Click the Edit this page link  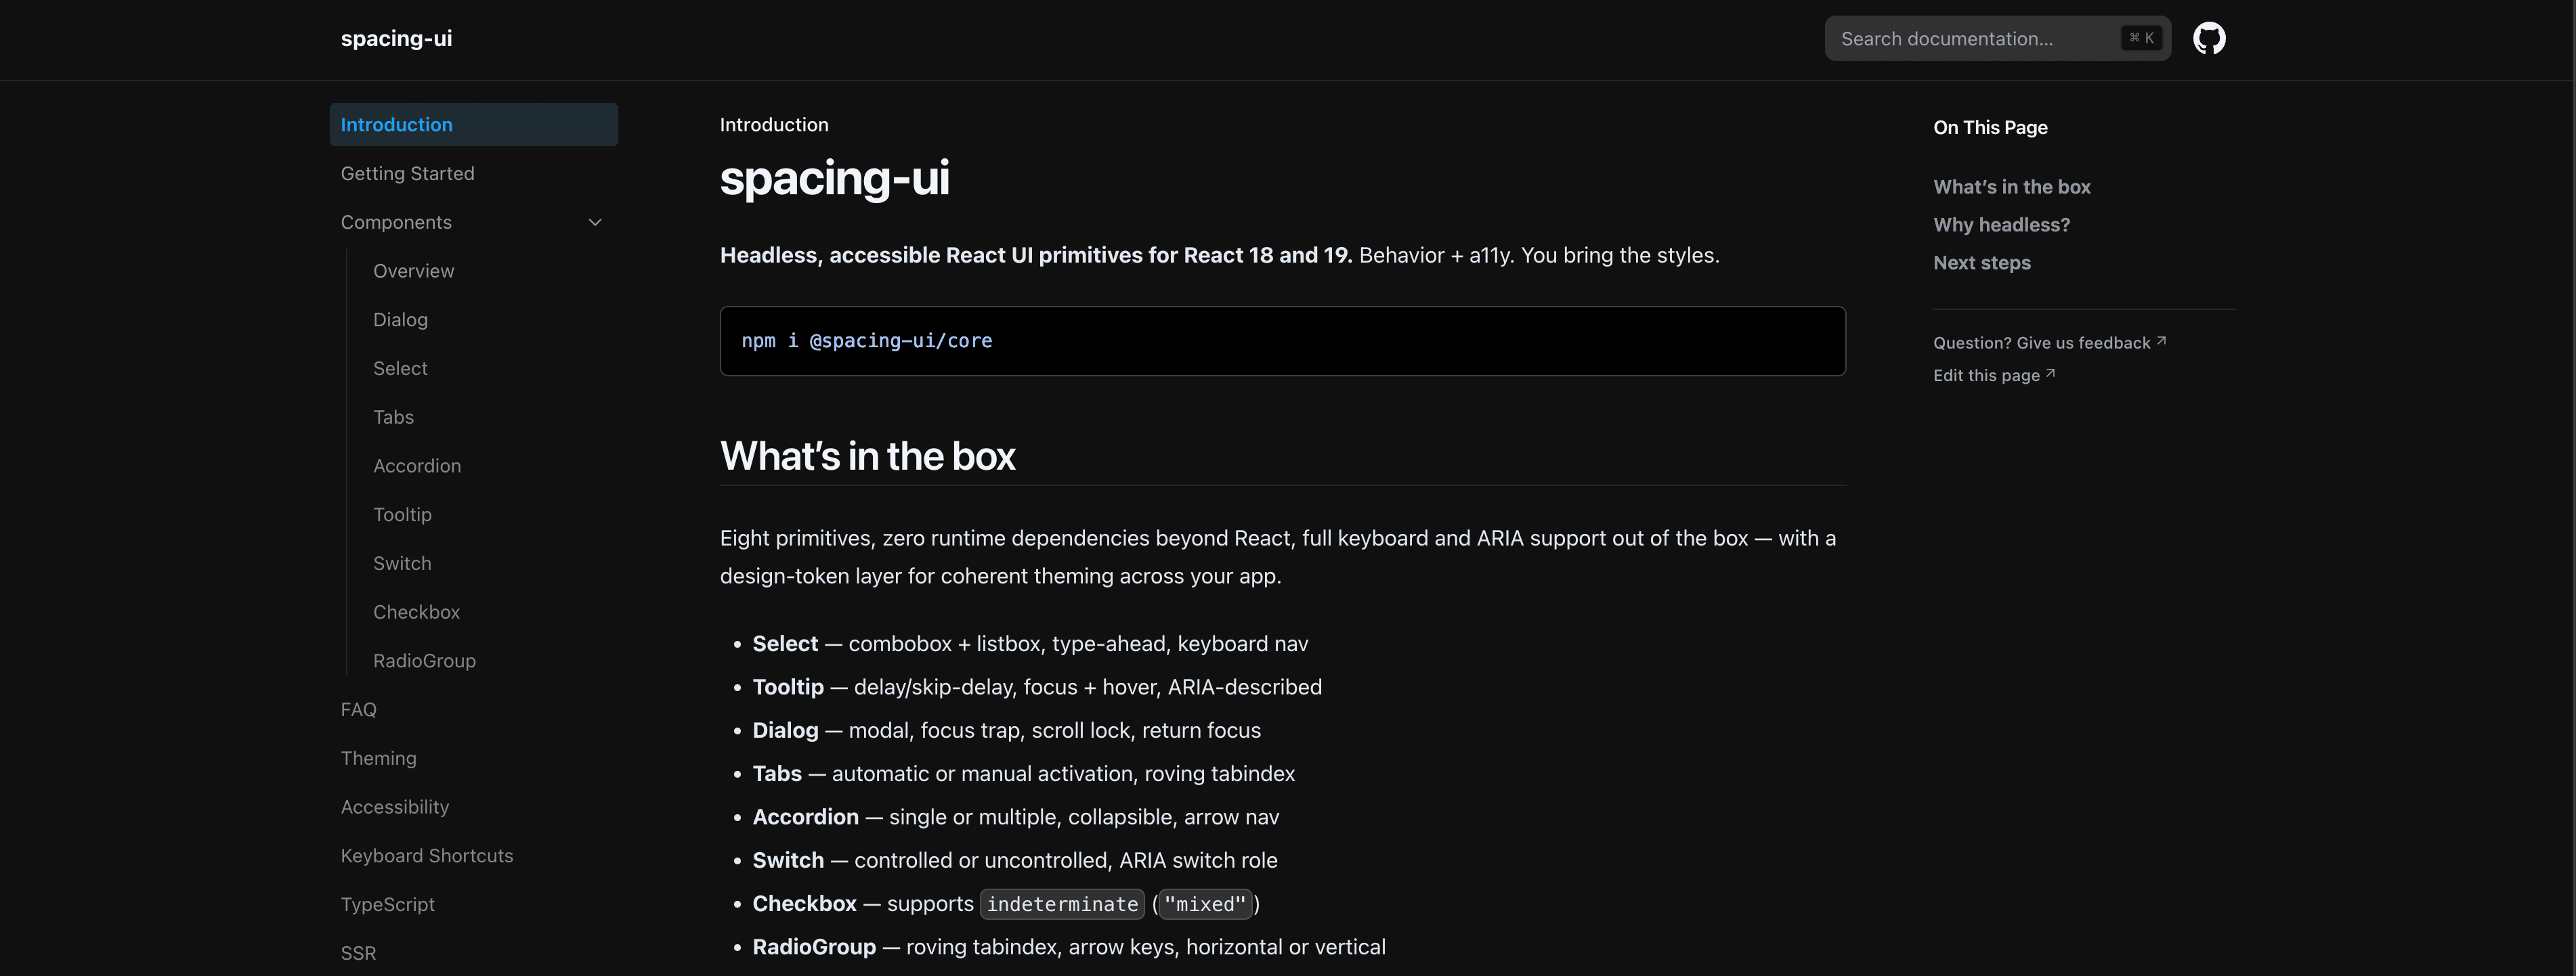coord(1994,375)
